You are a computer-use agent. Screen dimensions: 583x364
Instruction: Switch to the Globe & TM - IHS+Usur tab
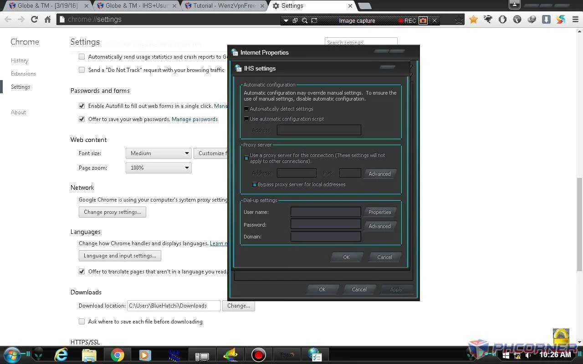click(137, 6)
